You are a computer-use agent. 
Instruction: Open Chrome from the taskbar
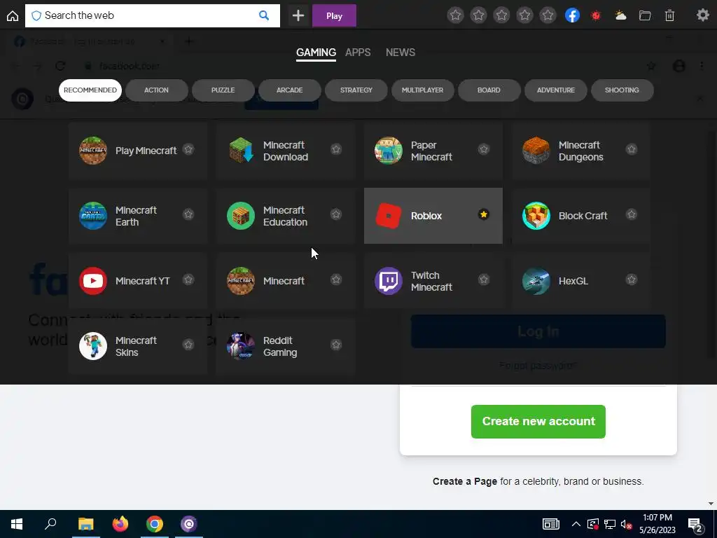pos(155,524)
